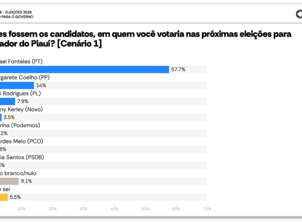The width and height of the screenshot is (302, 222).
Task: Click the 50% x-axis tick label
Action: 145,209
